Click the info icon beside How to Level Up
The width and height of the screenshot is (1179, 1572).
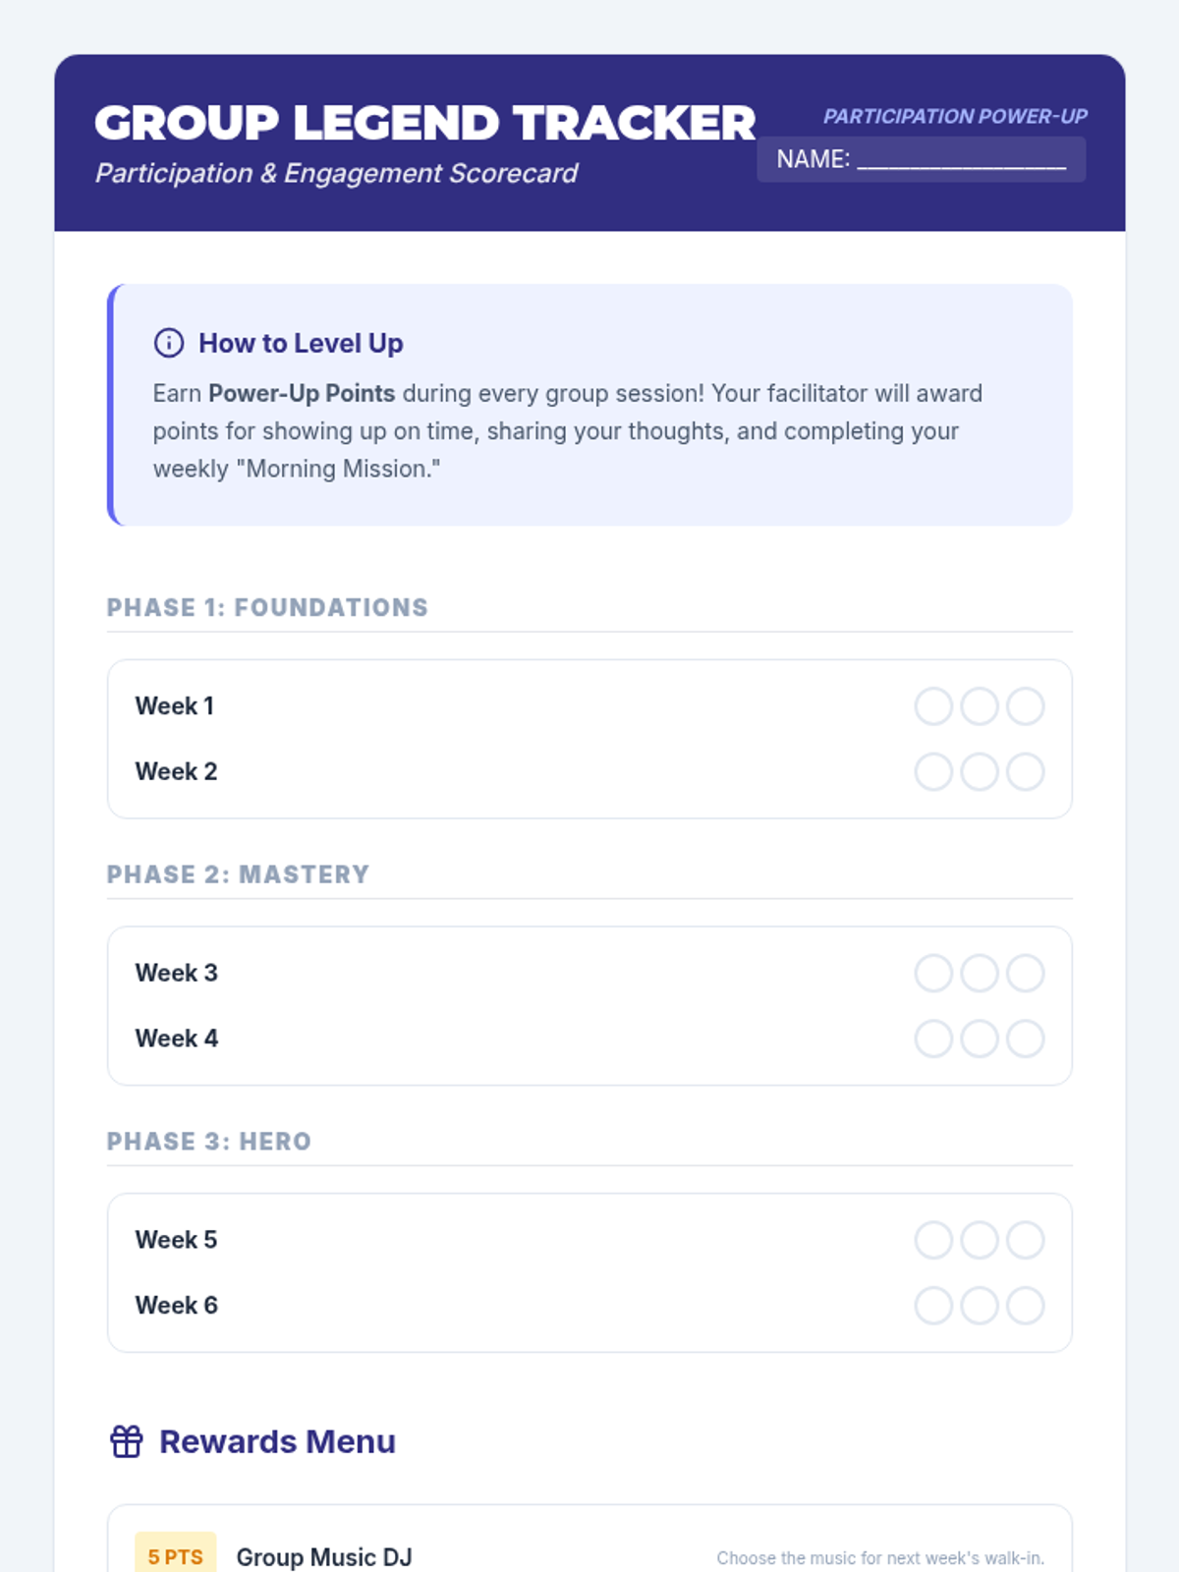tap(168, 343)
